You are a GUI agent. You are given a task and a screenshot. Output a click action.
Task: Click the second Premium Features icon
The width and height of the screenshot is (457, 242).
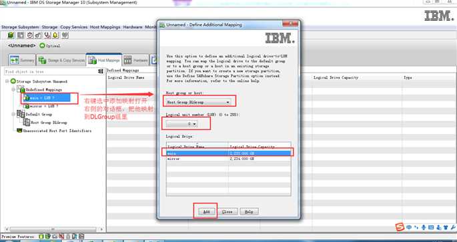coord(48,237)
